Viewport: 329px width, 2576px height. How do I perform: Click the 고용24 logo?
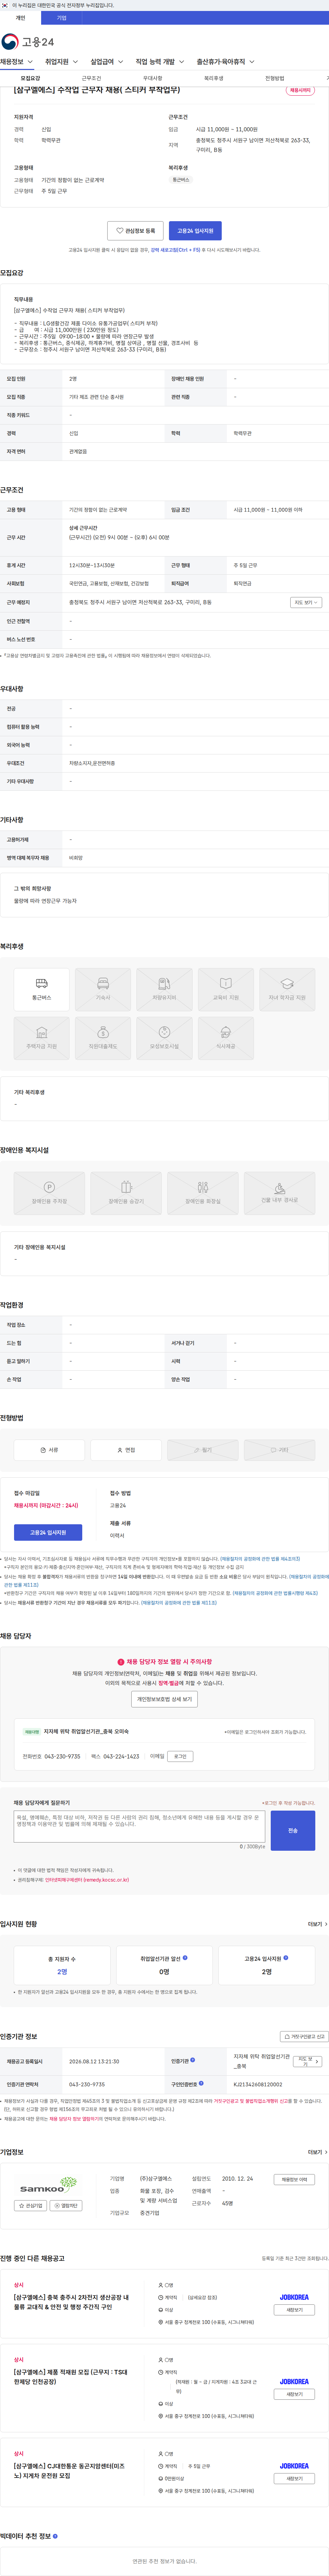coord(28,41)
